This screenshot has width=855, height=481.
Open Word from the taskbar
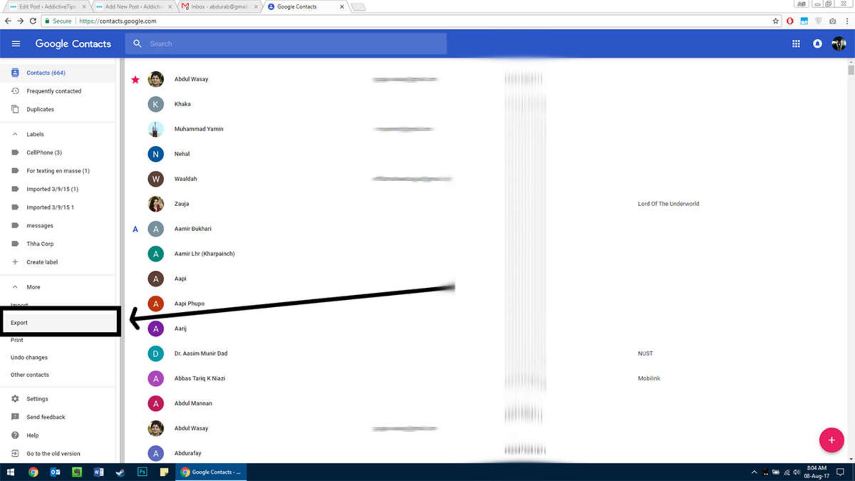98,472
